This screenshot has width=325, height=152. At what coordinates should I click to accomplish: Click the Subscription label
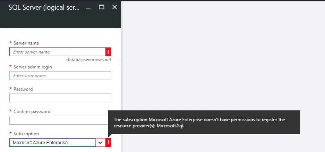[26, 134]
